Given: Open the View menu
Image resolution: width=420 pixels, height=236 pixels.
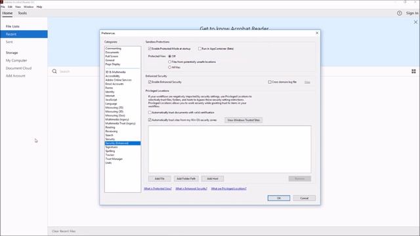Looking at the screenshot, I should [x=18, y=7].
